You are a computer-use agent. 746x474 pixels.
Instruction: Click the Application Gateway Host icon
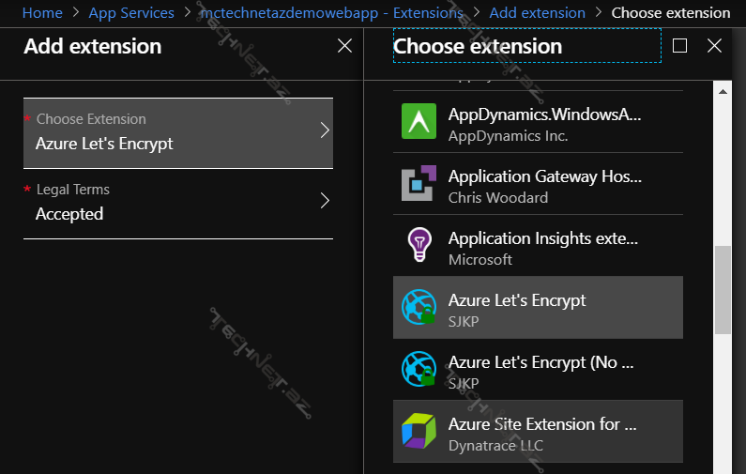pyautogui.click(x=419, y=184)
